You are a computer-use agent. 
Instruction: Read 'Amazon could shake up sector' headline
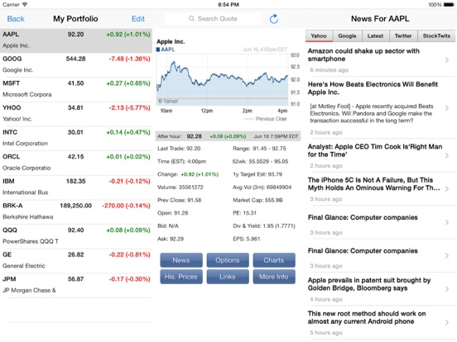click(363, 55)
